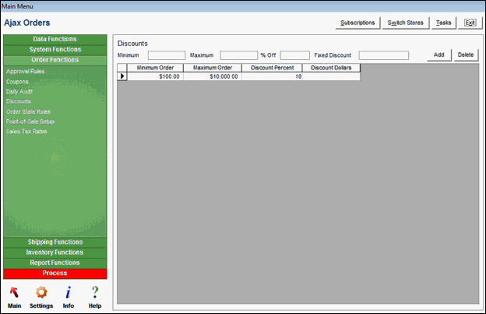Viewport: 486px width, 314px height.
Task: Select the row marker arrow in grid
Action: (x=121, y=76)
